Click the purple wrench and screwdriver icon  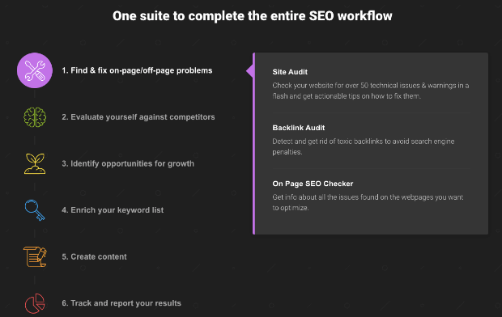click(x=35, y=70)
